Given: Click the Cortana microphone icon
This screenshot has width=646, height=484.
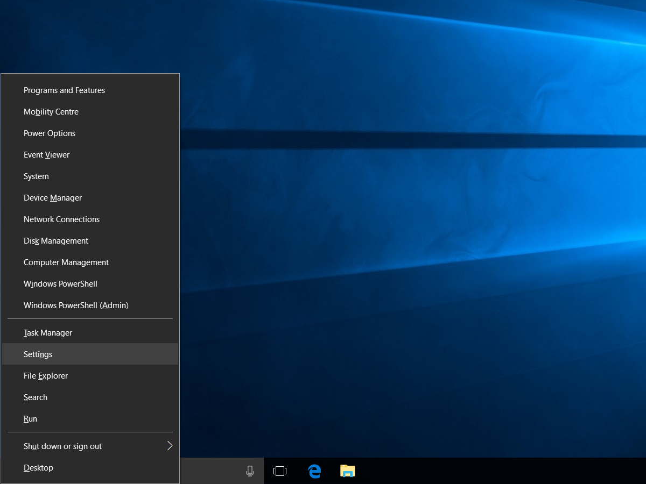Looking at the screenshot, I should click(250, 471).
